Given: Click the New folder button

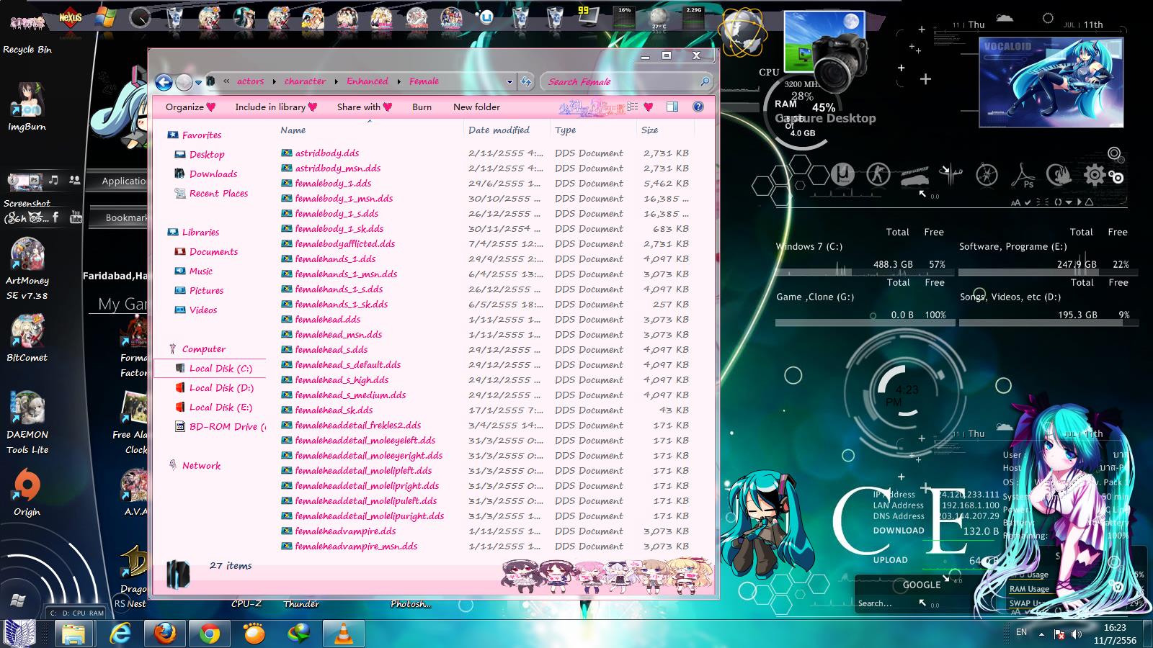Looking at the screenshot, I should (476, 107).
